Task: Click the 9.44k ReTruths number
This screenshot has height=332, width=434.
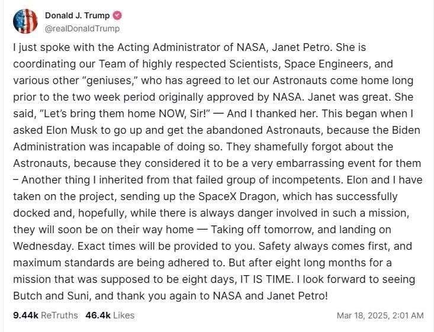Action: click(25, 315)
